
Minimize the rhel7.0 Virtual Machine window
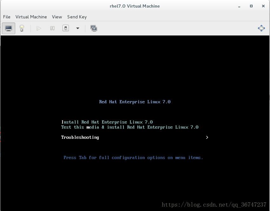239,6
